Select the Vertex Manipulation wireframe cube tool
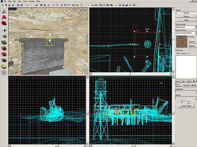This screenshot has width=197, height=147. (4, 72)
